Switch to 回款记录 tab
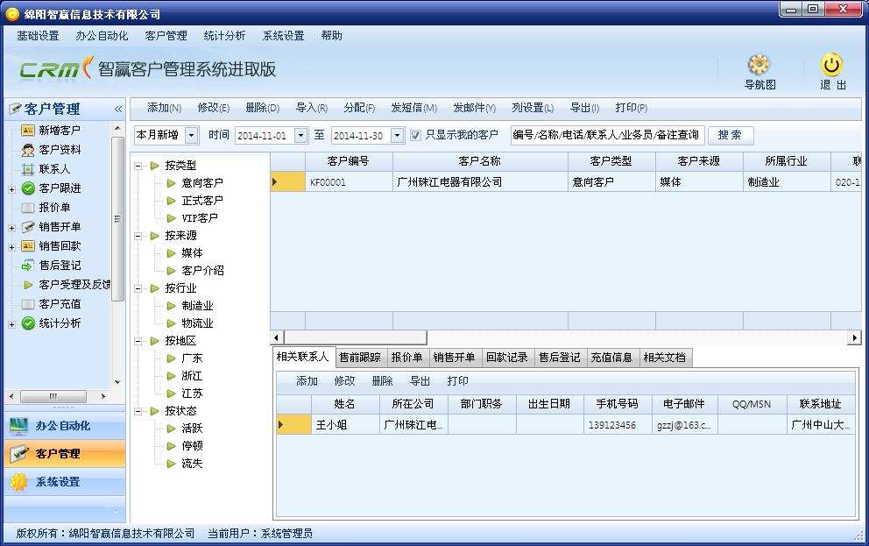The image size is (869, 546). coord(507,358)
